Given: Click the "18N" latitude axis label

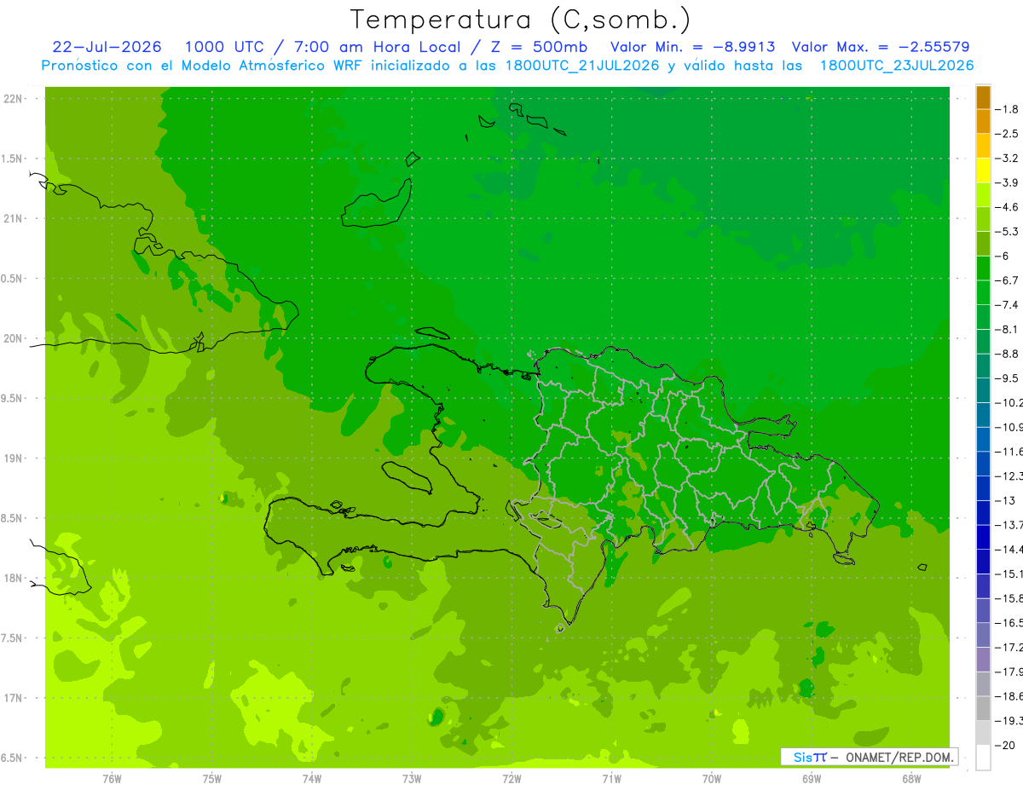Looking at the screenshot, I should coord(14,579).
